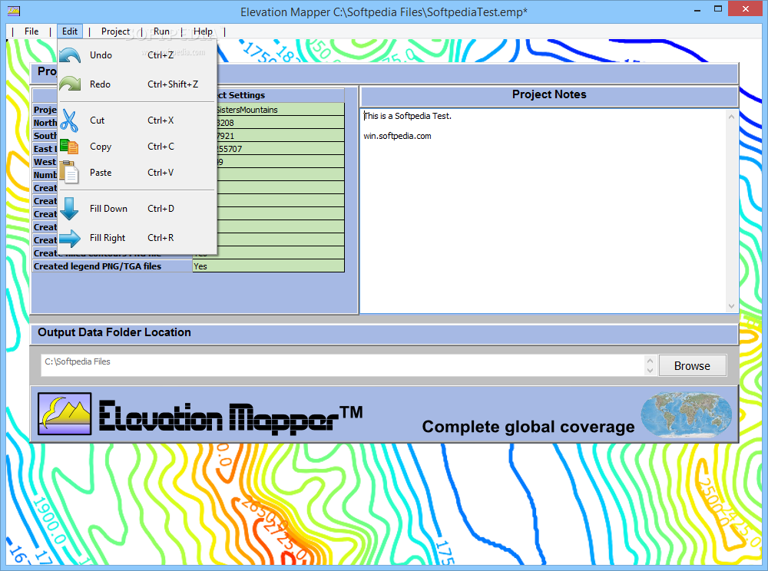Click the Elevation Mapper mountain logo
Screen dimensions: 768x571
pos(65,414)
